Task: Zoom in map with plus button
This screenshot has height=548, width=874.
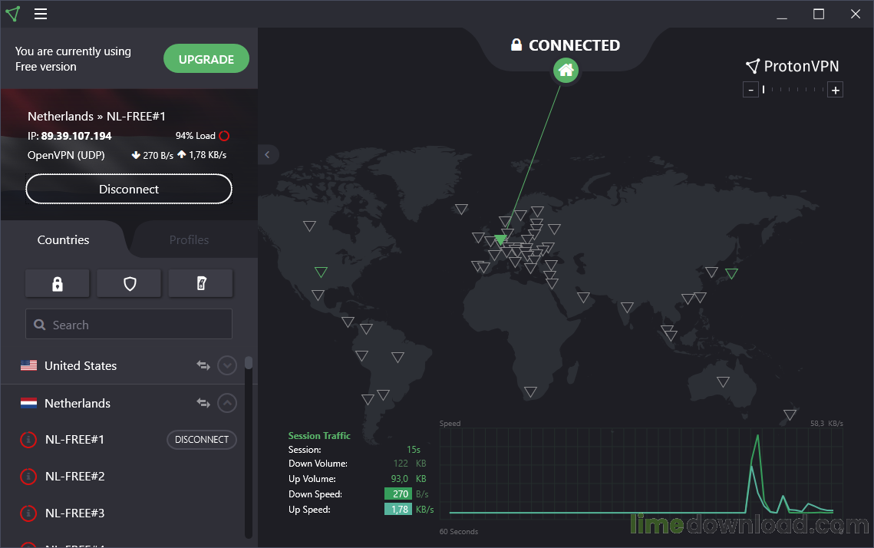Action: coord(835,90)
